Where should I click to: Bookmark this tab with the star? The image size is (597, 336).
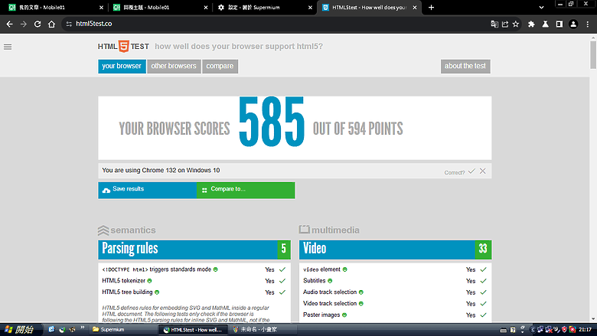click(516, 24)
